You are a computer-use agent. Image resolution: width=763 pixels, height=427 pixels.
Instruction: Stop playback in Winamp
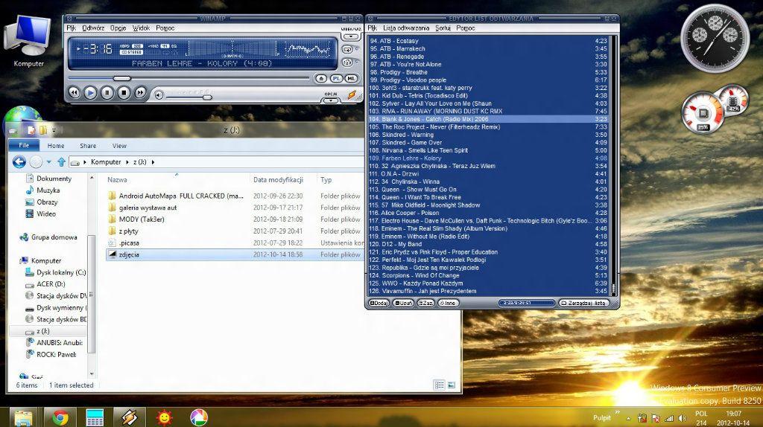coord(124,93)
